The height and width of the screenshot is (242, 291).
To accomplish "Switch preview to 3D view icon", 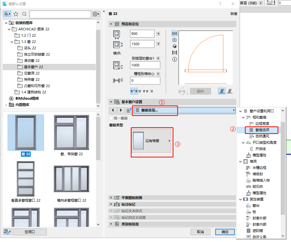I will point(174,46).
